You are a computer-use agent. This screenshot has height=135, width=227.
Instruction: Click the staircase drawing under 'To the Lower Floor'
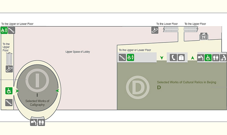(x=171, y=30)
